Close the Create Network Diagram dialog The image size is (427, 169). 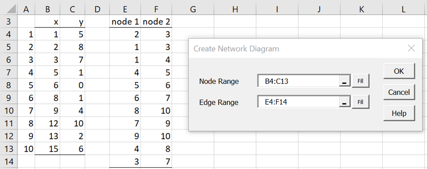pyautogui.click(x=411, y=48)
